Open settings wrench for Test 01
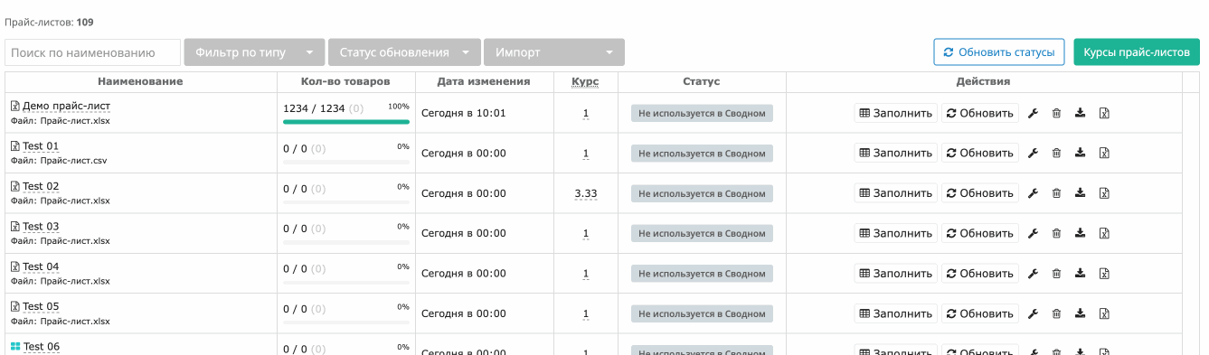The image size is (1209, 355). (1033, 153)
